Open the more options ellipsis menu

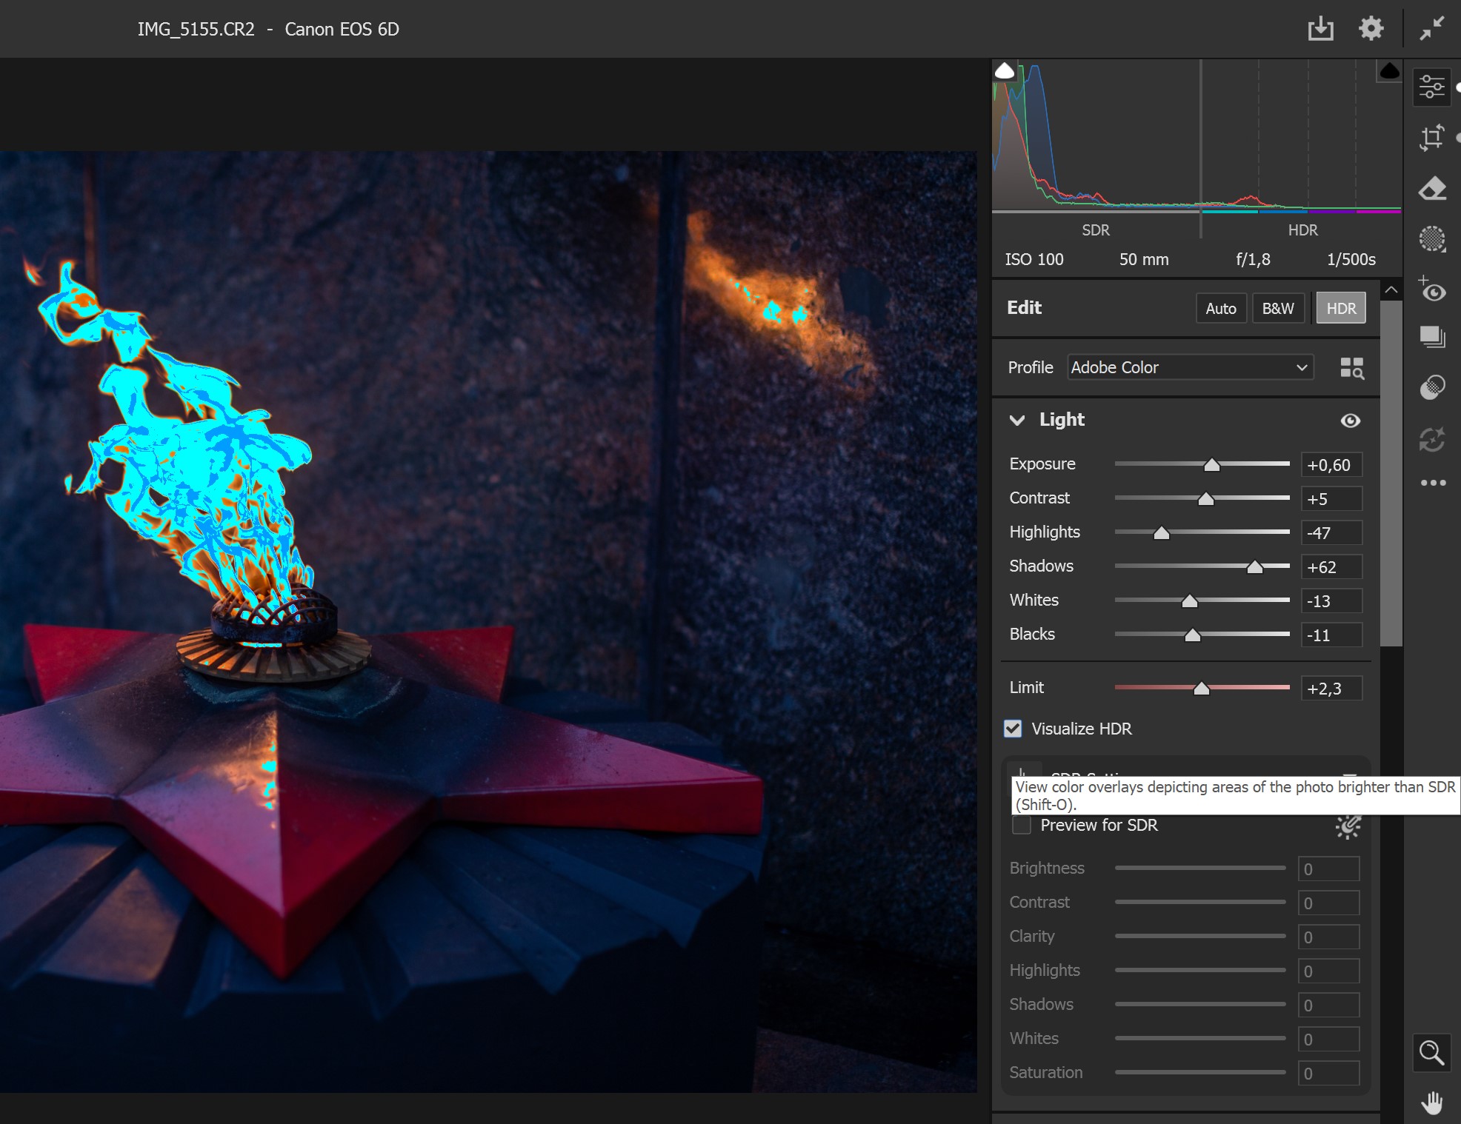(x=1432, y=483)
